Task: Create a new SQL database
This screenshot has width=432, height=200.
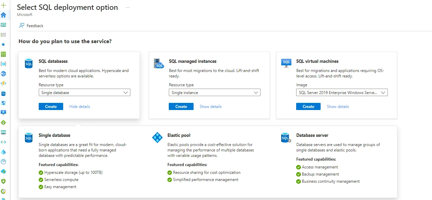Action: (x=51, y=106)
